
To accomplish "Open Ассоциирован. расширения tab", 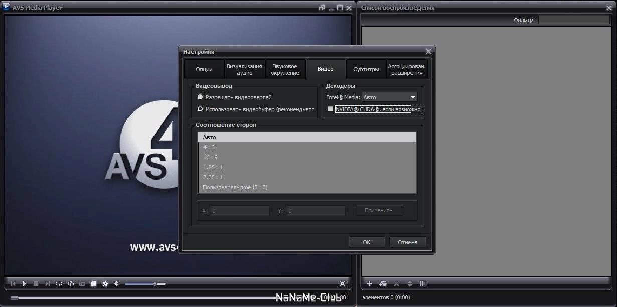I will pyautogui.click(x=407, y=69).
